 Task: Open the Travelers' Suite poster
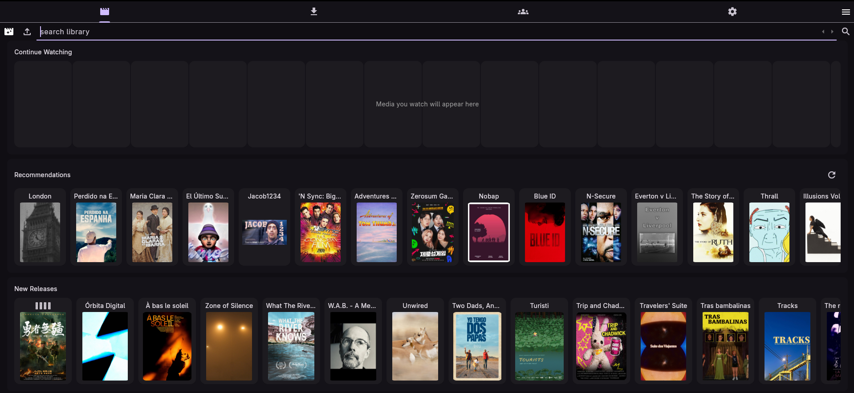pos(663,346)
